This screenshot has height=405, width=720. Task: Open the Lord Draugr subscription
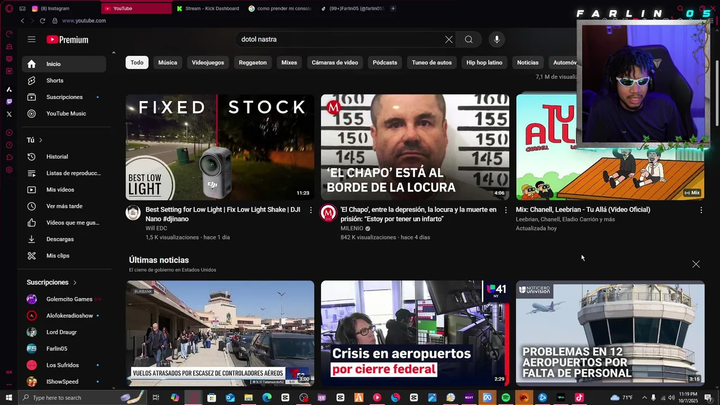64,332
